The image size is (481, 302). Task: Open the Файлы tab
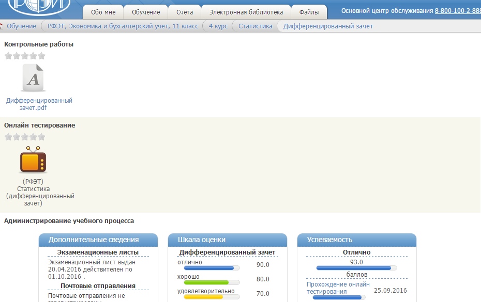309,12
